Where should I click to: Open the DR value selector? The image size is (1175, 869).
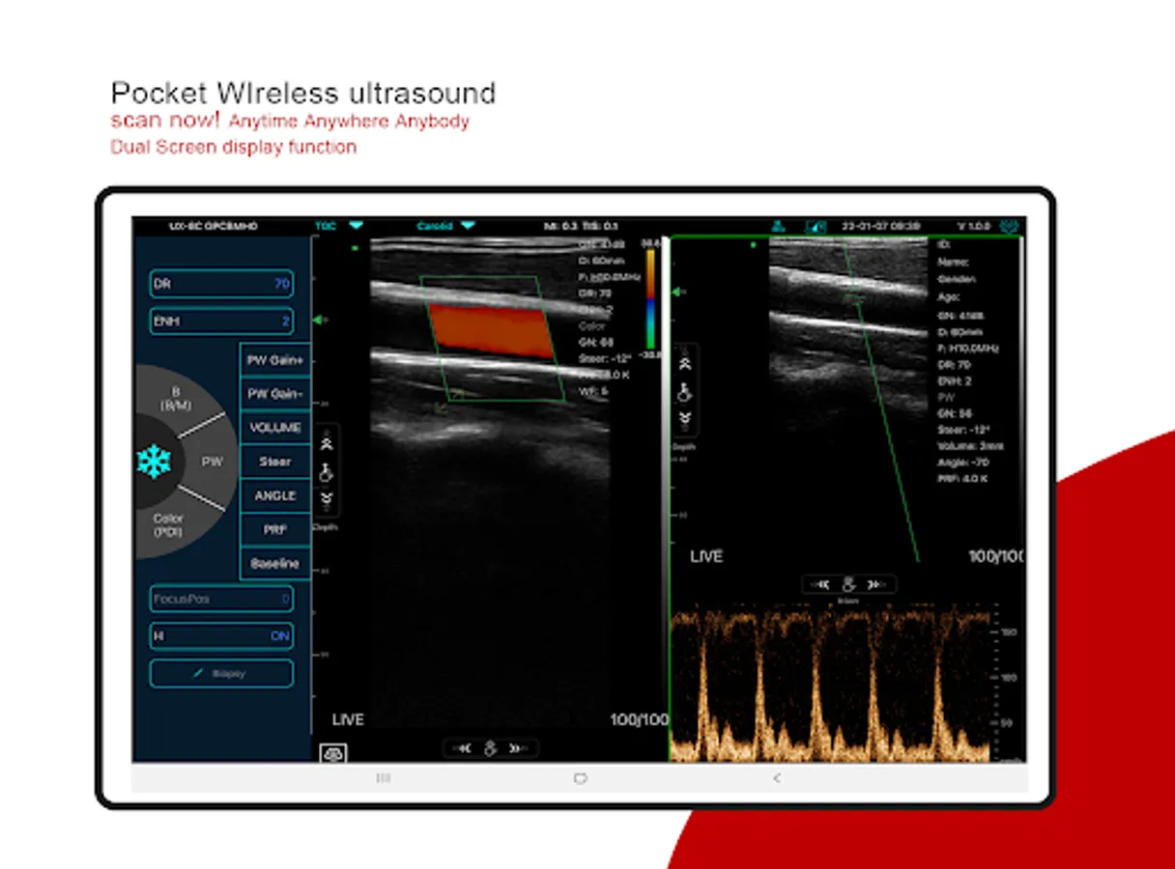(221, 284)
